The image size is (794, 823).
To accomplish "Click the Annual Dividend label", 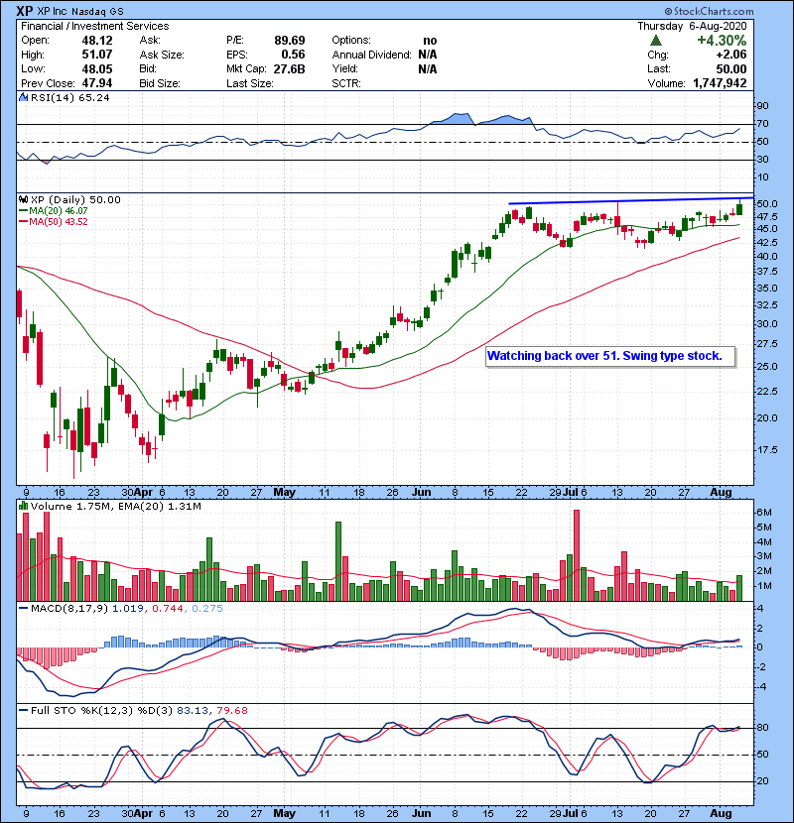I will click(371, 55).
